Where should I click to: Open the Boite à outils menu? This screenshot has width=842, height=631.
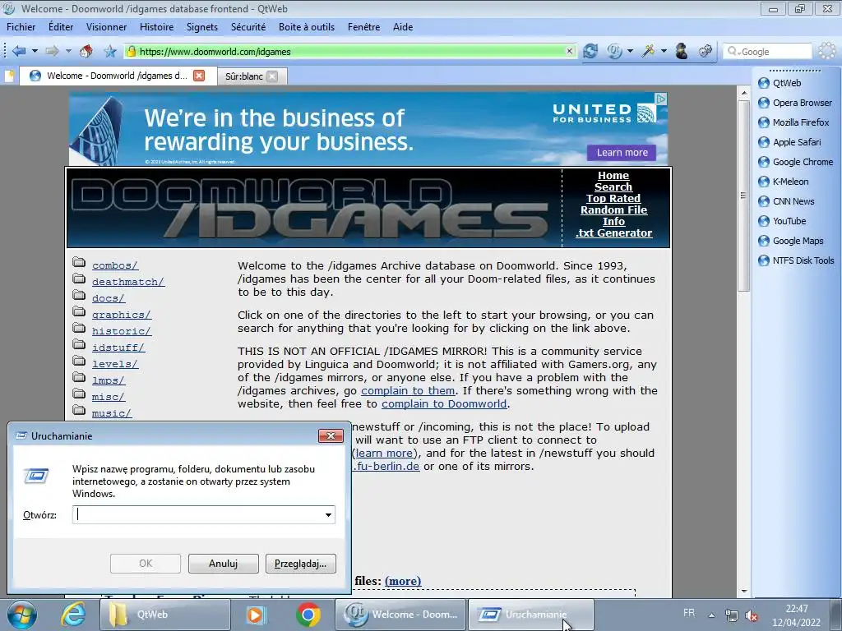pyautogui.click(x=307, y=27)
